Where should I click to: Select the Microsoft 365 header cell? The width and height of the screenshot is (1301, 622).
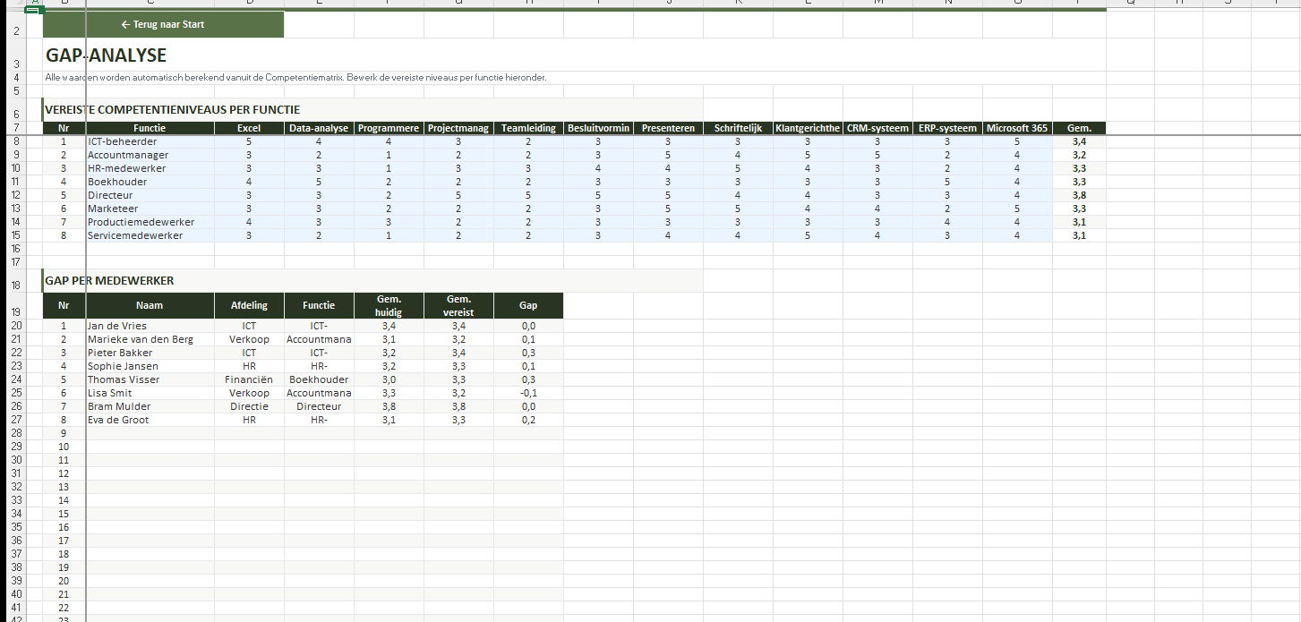pos(1016,128)
